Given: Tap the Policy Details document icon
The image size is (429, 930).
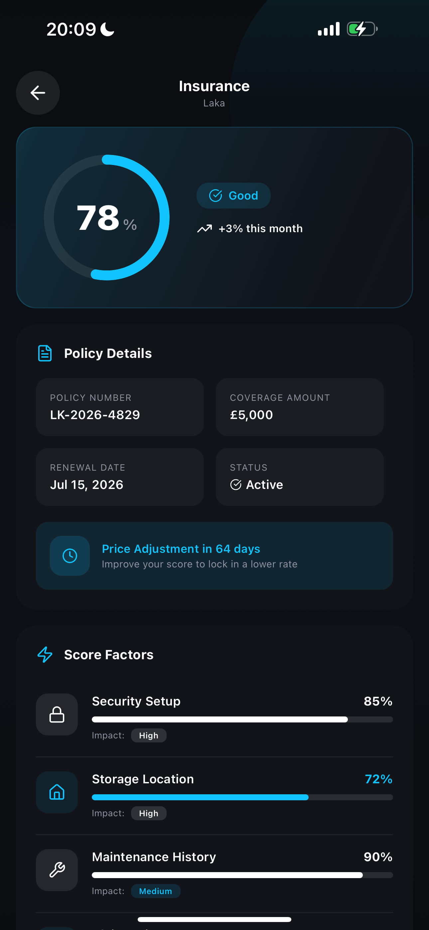Looking at the screenshot, I should [45, 353].
